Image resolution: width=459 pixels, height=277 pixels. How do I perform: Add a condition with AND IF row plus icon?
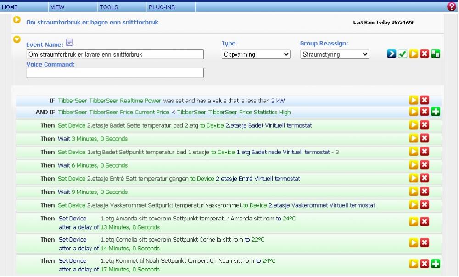(x=436, y=112)
